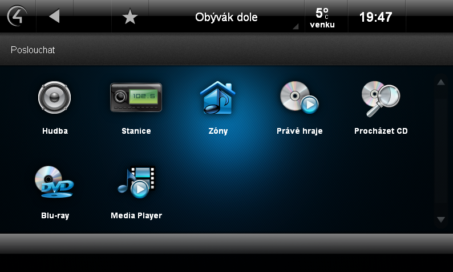Open the Zóny house music icon

coord(217,98)
